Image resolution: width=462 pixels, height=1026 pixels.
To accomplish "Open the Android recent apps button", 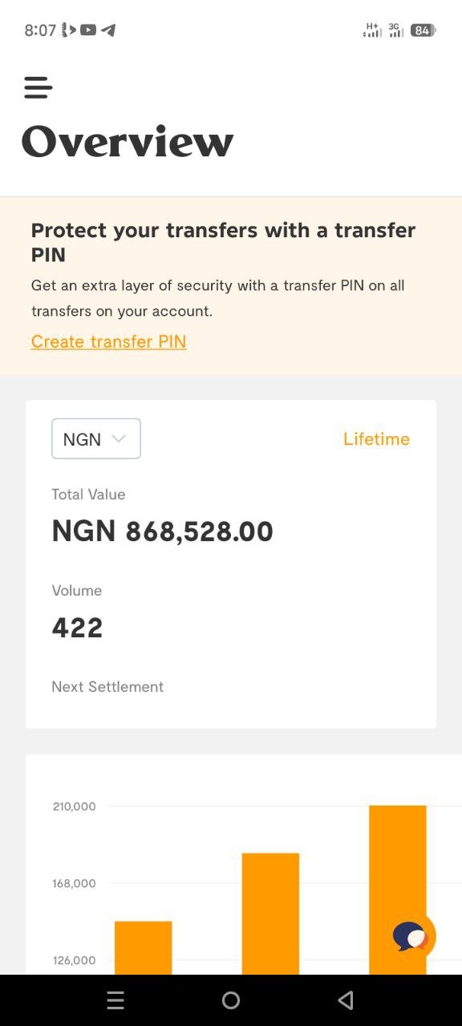I will (x=115, y=1000).
